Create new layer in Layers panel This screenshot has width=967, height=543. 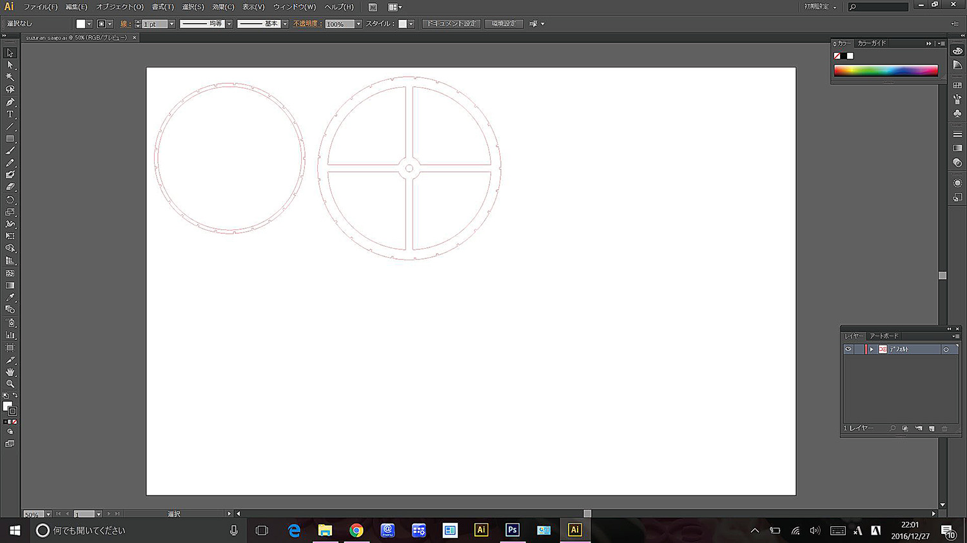[x=932, y=428]
